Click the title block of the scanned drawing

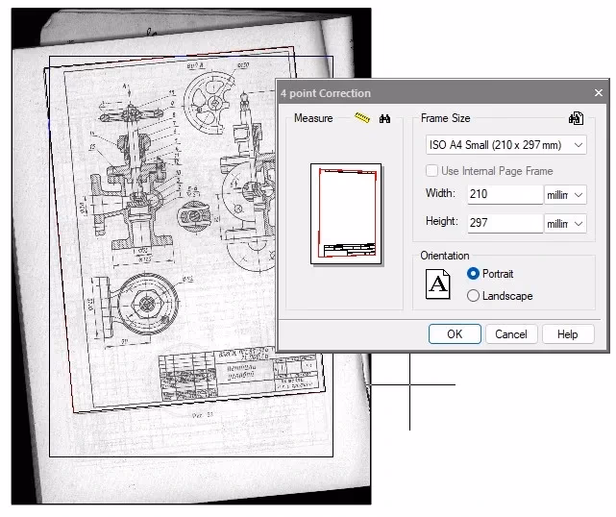click(x=240, y=373)
